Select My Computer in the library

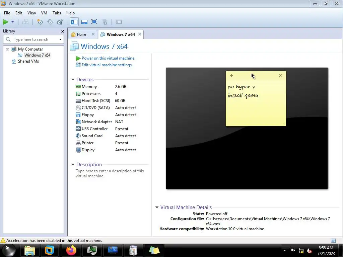coord(30,49)
